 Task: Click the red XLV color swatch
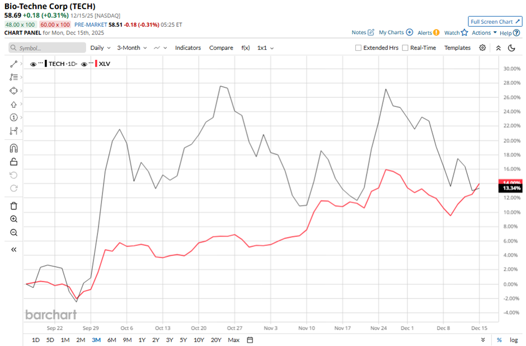(96, 64)
